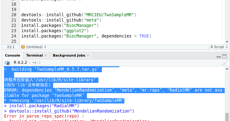Click the console scrollbar thumb
The height and width of the screenshot is (121, 230).
pyautogui.click(x=227, y=117)
